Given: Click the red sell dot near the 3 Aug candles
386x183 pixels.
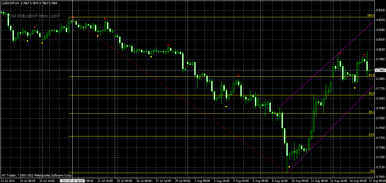Looking at the screenshot, I should [238, 75].
